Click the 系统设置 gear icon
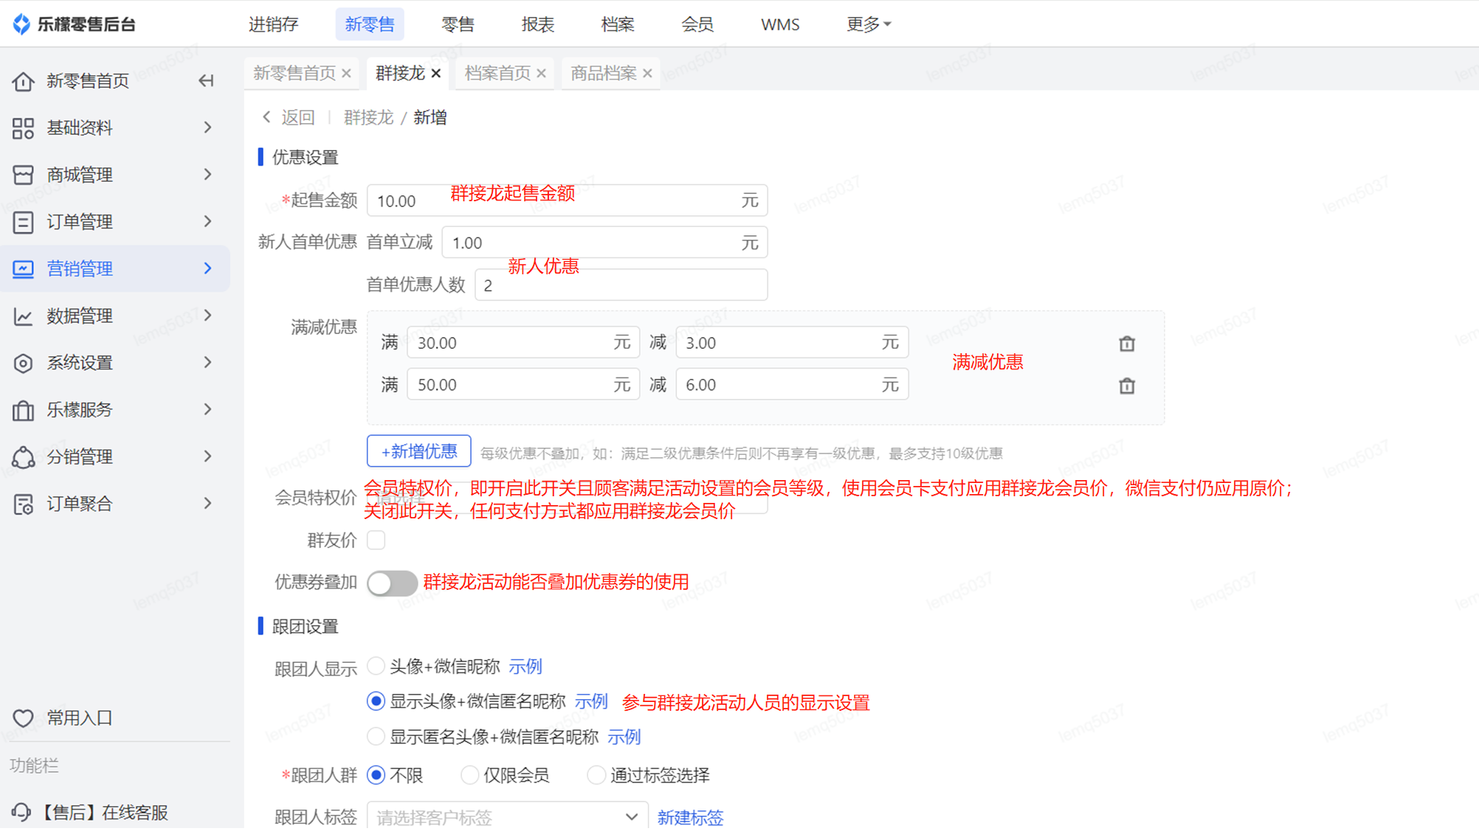Screen dimensions: 1479x834 tap(23, 363)
